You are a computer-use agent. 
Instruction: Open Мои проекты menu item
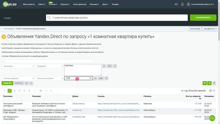29,4
